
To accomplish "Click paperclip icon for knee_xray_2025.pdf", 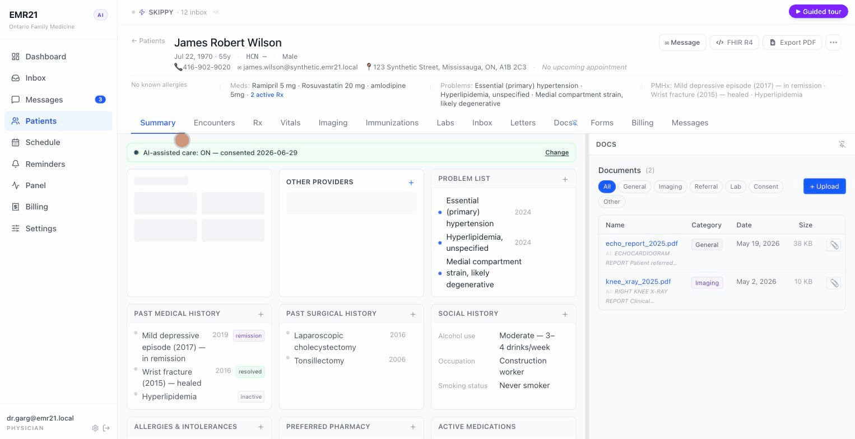I will pos(834,283).
